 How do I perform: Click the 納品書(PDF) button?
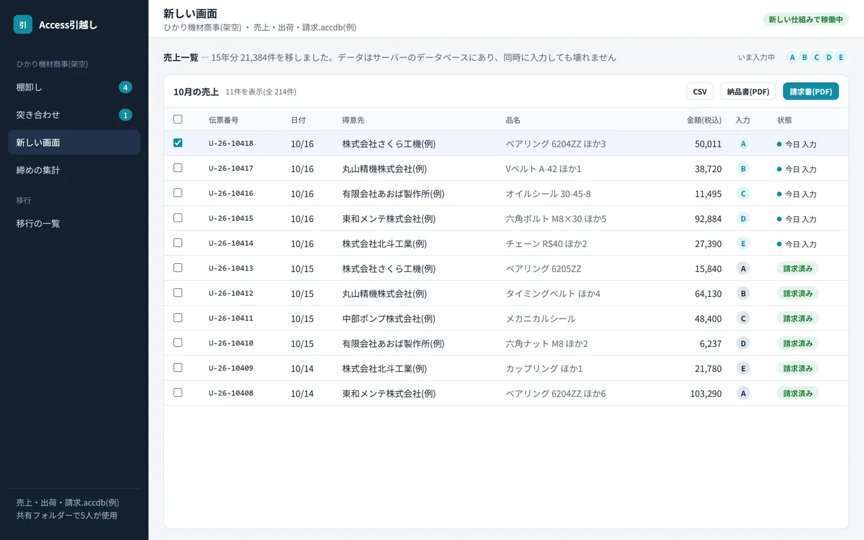(748, 92)
